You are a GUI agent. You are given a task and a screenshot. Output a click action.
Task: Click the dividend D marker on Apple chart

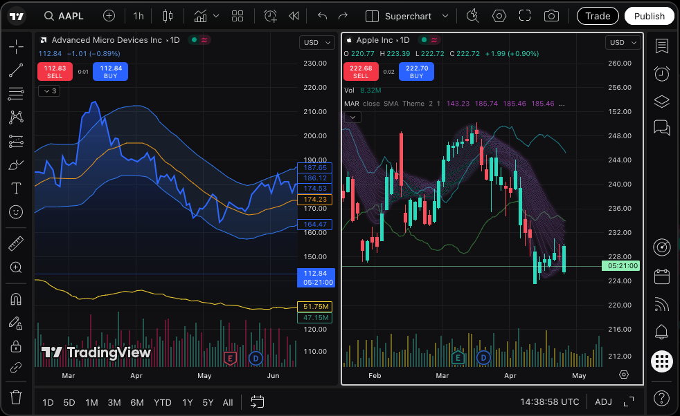(483, 358)
